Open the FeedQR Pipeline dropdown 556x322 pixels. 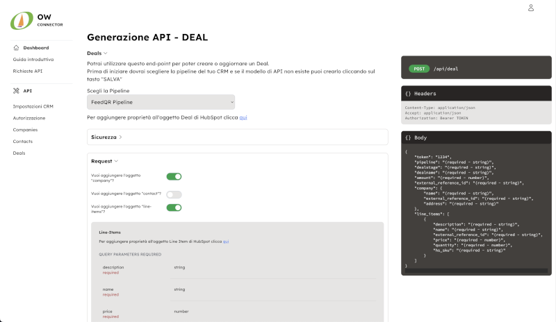pyautogui.click(x=161, y=102)
